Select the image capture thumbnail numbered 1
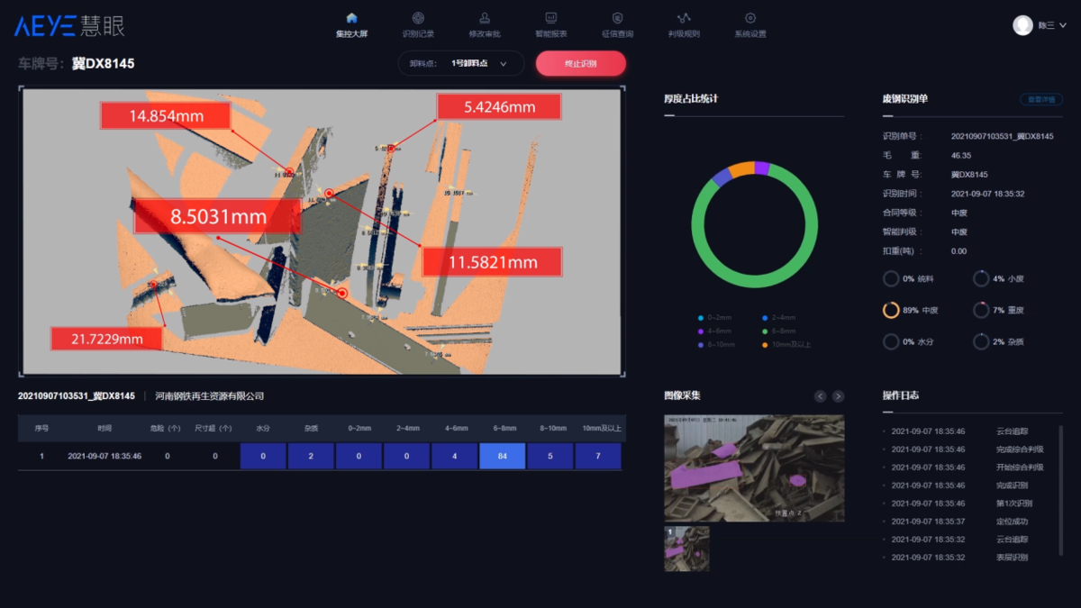The height and width of the screenshot is (608, 1081). click(x=686, y=549)
